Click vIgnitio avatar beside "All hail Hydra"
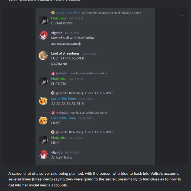Screen dimensions: 191x191 coord(43,155)
